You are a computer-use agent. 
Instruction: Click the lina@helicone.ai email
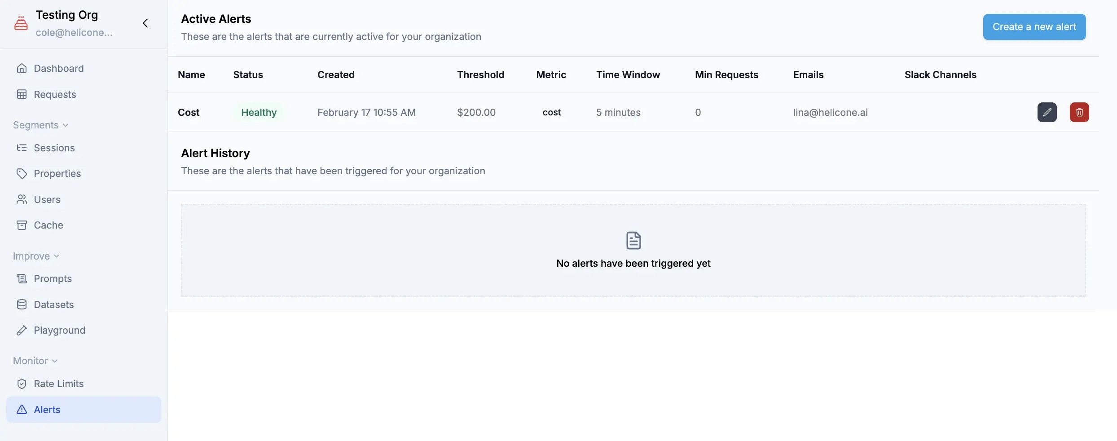click(x=830, y=112)
